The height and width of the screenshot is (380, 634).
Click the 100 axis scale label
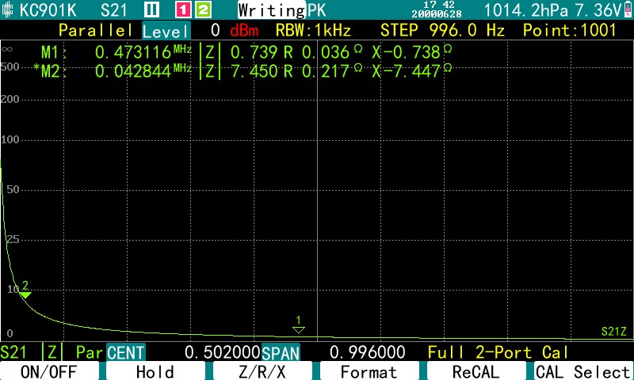point(10,140)
